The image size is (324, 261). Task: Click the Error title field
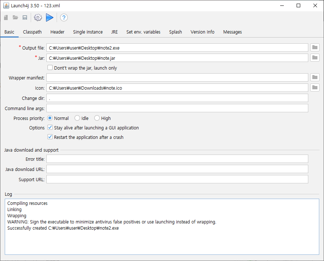coord(177,159)
